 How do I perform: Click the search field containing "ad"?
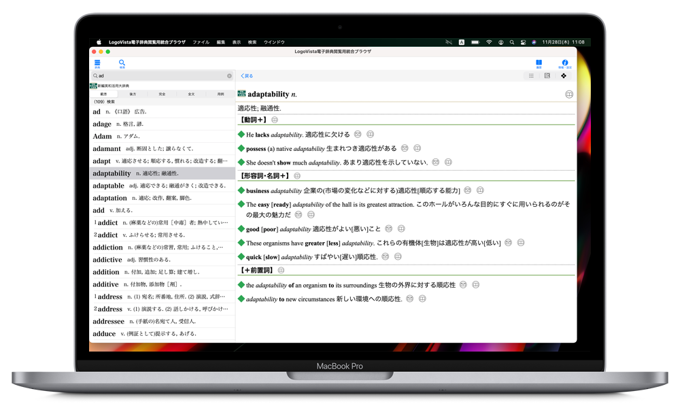tap(163, 76)
